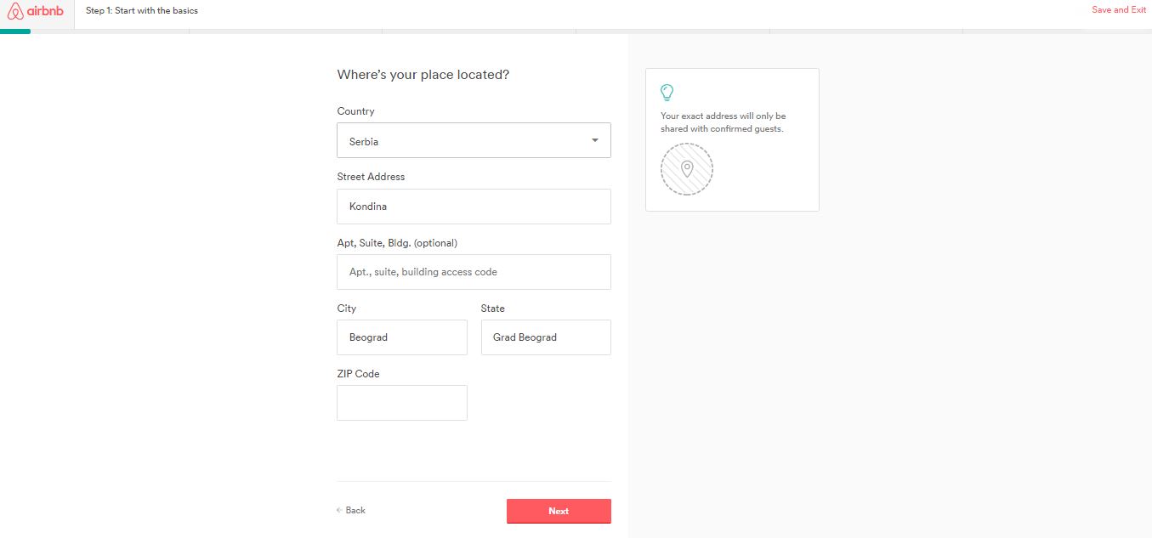Screen dimensions: 1152x538
Task: Click the "Street Address" field label
Action: click(x=371, y=177)
